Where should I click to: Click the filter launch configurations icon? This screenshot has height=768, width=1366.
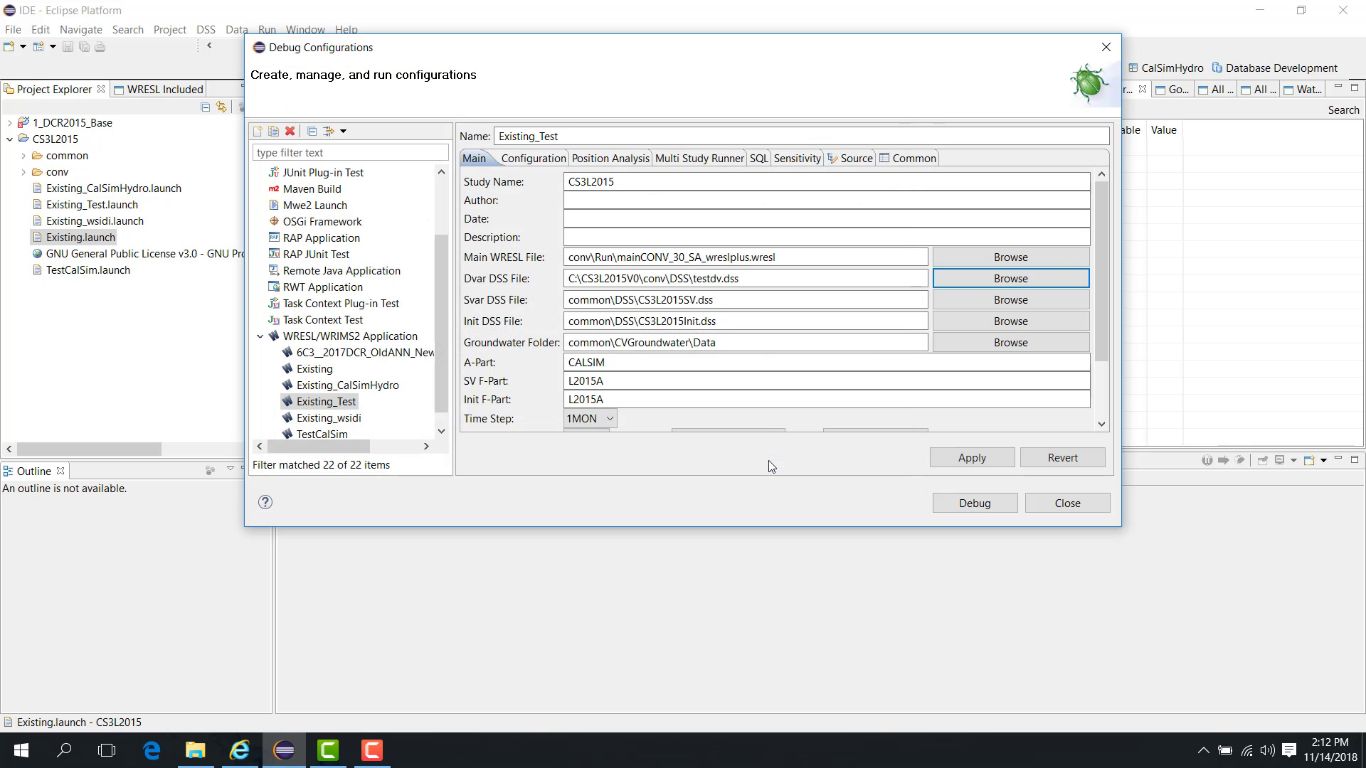(x=329, y=131)
